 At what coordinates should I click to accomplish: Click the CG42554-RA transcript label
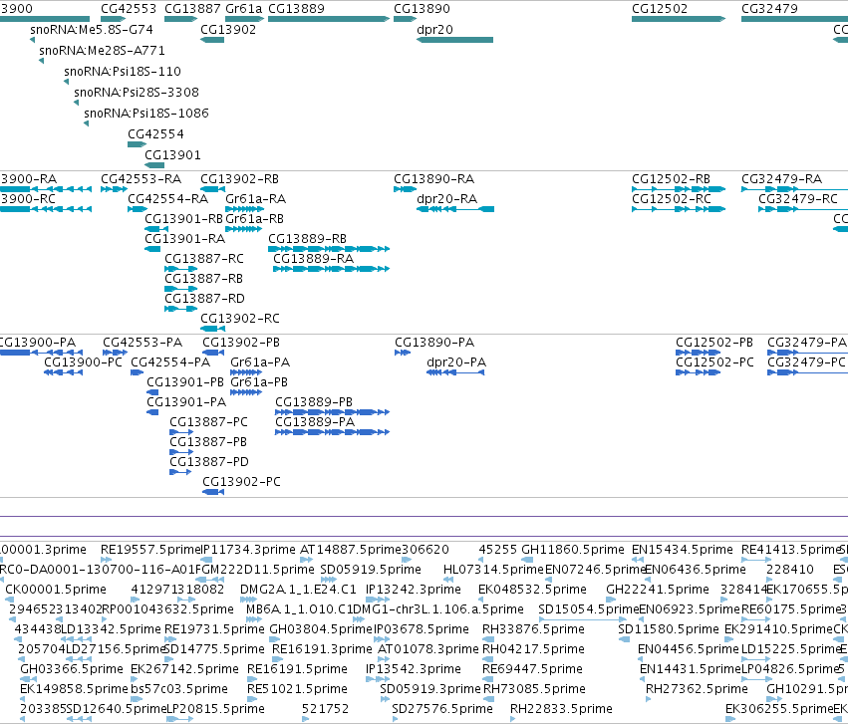click(x=167, y=199)
